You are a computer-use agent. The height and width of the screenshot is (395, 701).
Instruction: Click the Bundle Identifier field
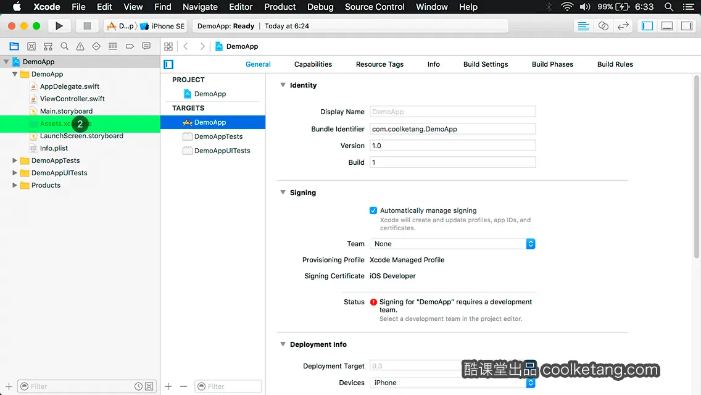point(452,129)
